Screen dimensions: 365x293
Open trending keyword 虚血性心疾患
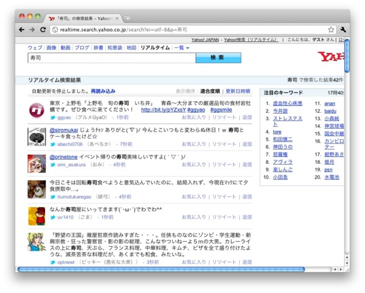click(x=288, y=103)
